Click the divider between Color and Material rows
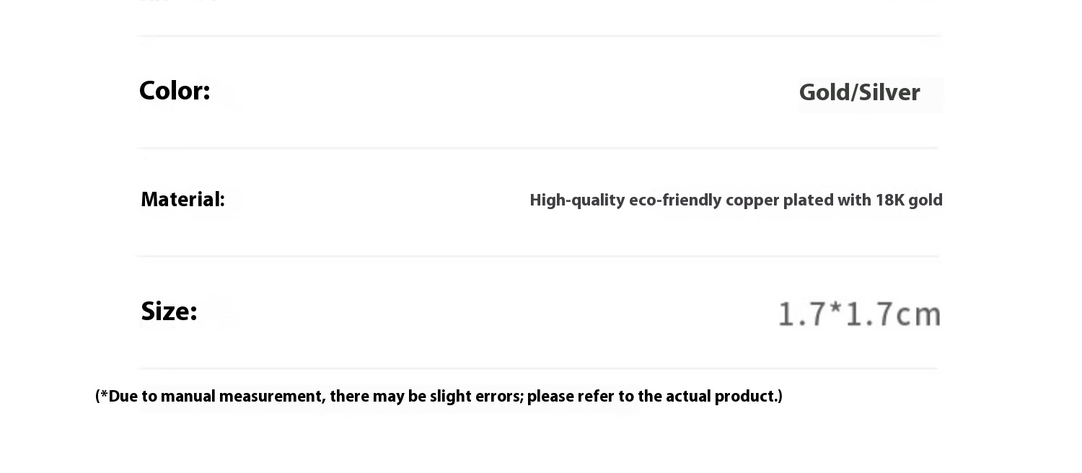 [x=537, y=149]
